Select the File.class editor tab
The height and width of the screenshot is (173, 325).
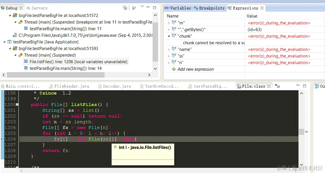(x=254, y=86)
